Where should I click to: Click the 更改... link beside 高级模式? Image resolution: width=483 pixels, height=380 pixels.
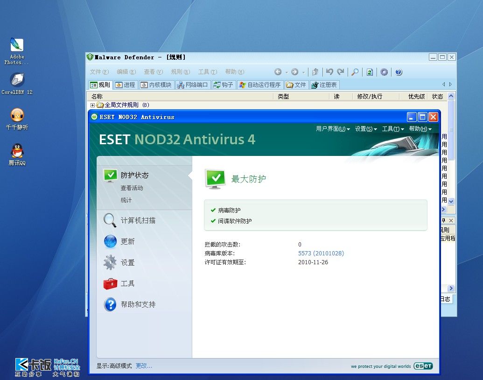tap(144, 366)
